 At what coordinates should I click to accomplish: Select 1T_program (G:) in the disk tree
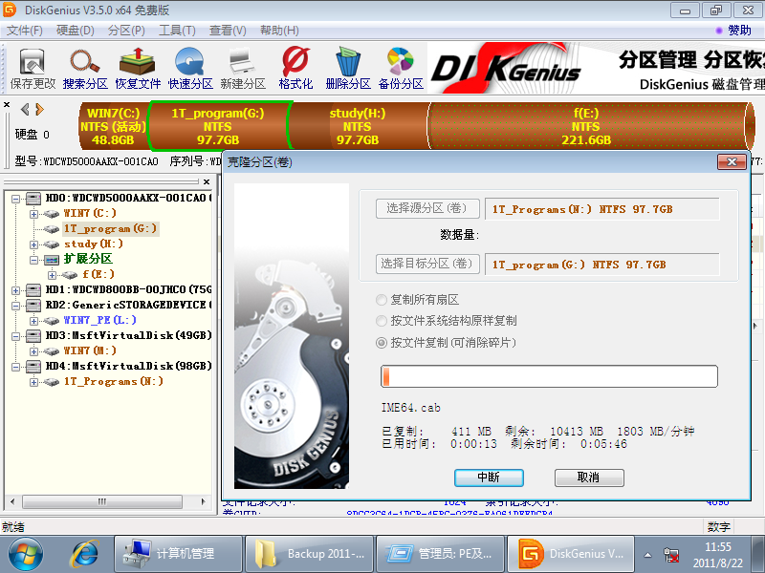click(x=110, y=228)
